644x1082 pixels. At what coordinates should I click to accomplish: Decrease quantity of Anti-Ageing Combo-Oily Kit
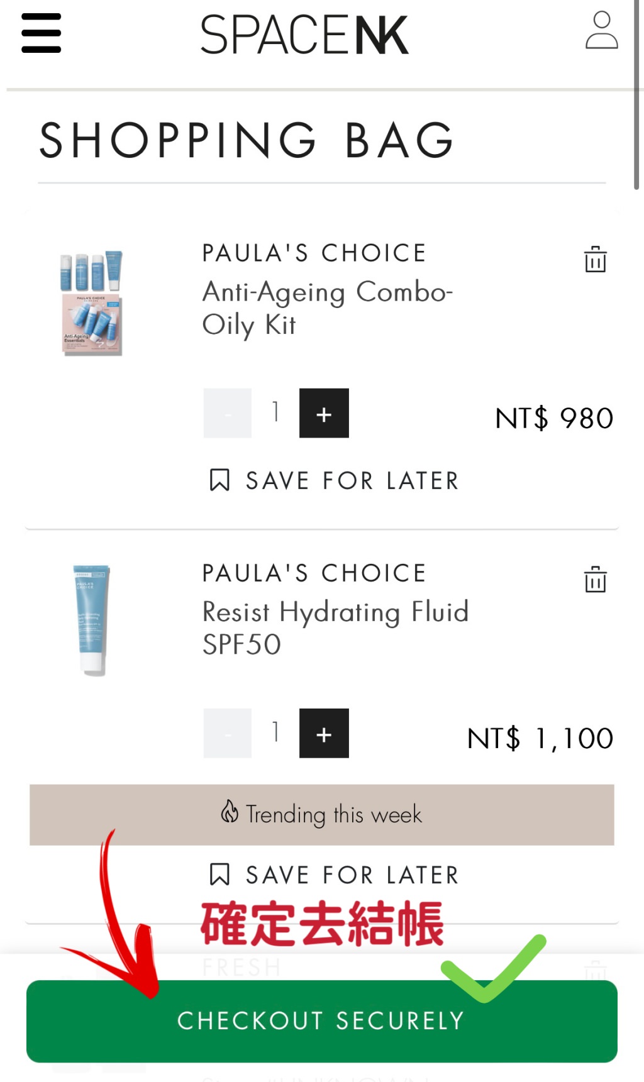(x=228, y=413)
